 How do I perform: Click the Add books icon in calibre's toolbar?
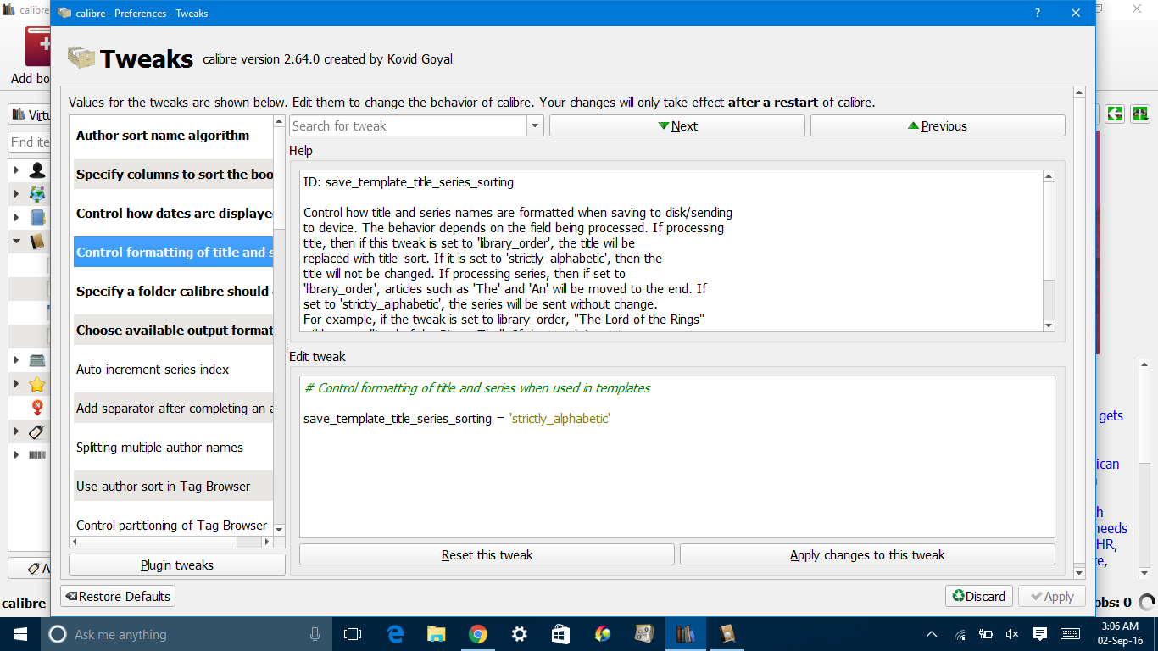[38, 47]
